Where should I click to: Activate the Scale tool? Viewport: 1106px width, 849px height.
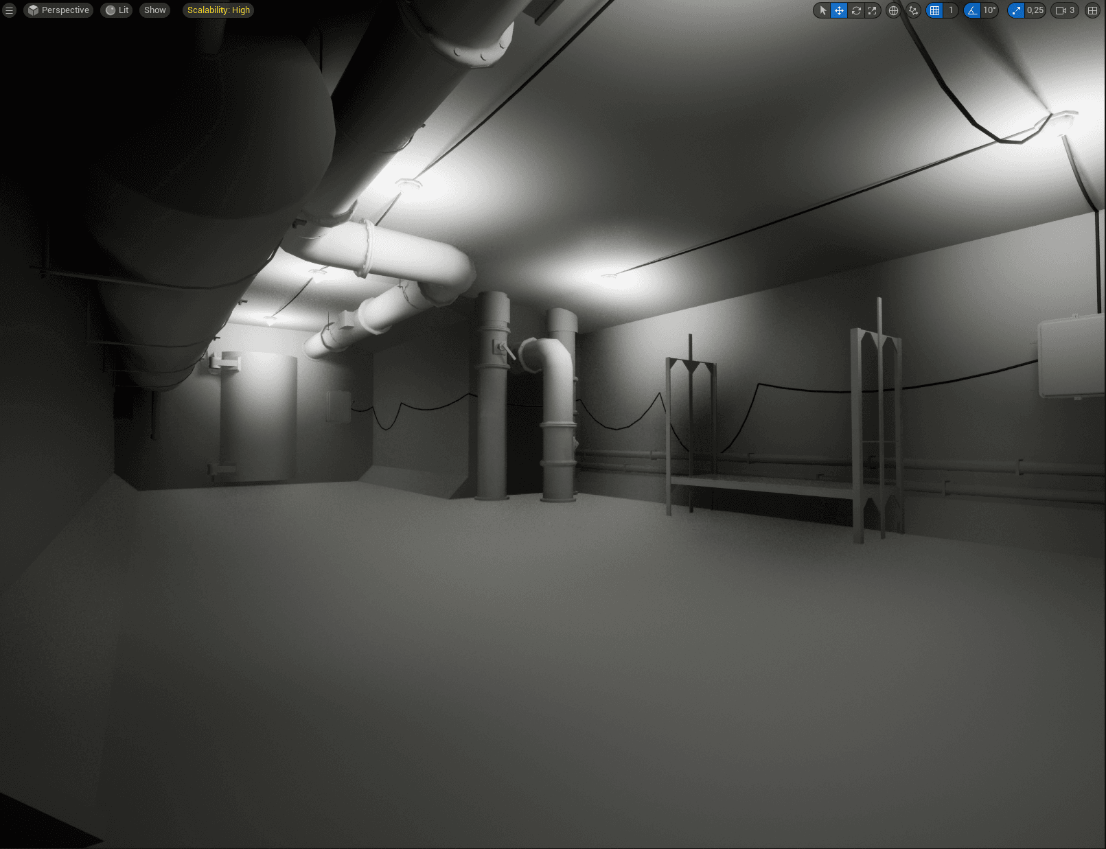[x=872, y=10]
